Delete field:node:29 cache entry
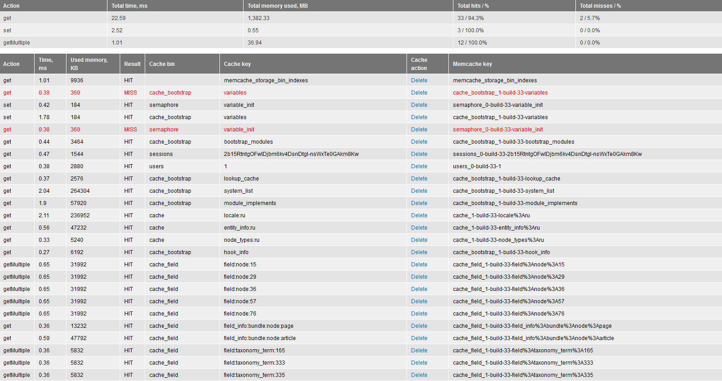The height and width of the screenshot is (381, 722). point(419,277)
